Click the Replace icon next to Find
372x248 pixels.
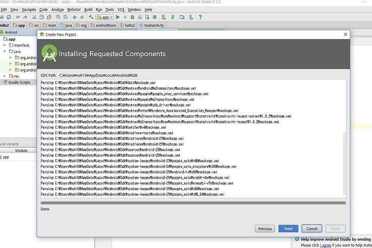click(66, 17)
